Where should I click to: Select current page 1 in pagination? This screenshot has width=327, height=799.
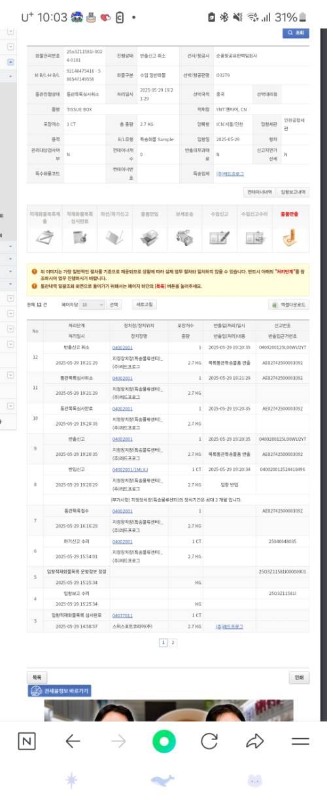pyautogui.click(x=163, y=643)
